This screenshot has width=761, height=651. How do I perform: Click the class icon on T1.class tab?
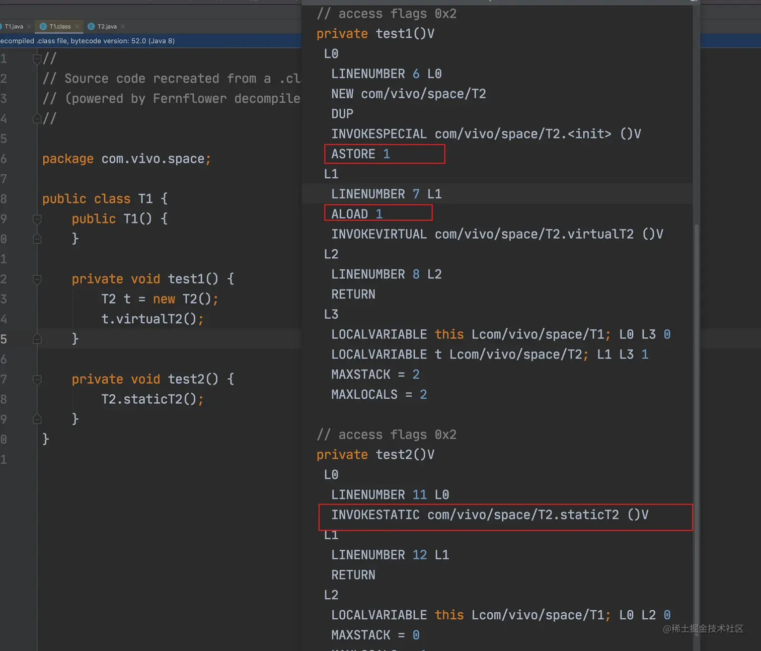pos(43,27)
